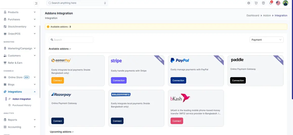Click the PayPal logo
This screenshot has width=293, height=135.
click(180, 60)
